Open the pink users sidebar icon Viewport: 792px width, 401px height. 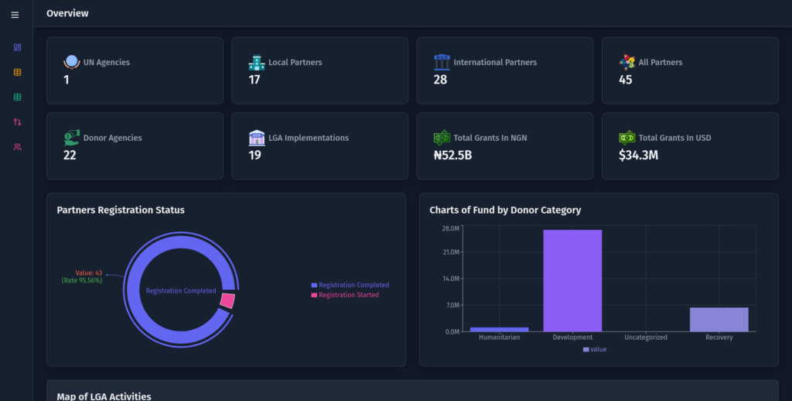(x=17, y=146)
